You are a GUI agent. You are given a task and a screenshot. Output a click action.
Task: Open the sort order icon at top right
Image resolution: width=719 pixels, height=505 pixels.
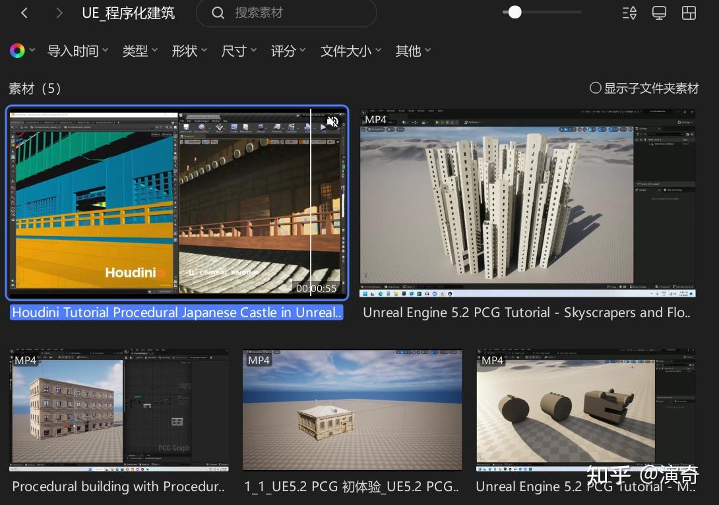629,13
